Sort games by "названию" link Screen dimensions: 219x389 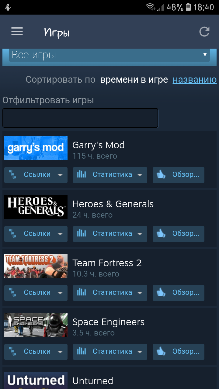click(195, 80)
